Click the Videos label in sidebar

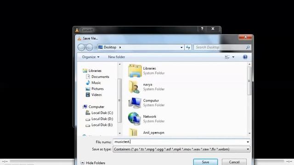coord(96,95)
